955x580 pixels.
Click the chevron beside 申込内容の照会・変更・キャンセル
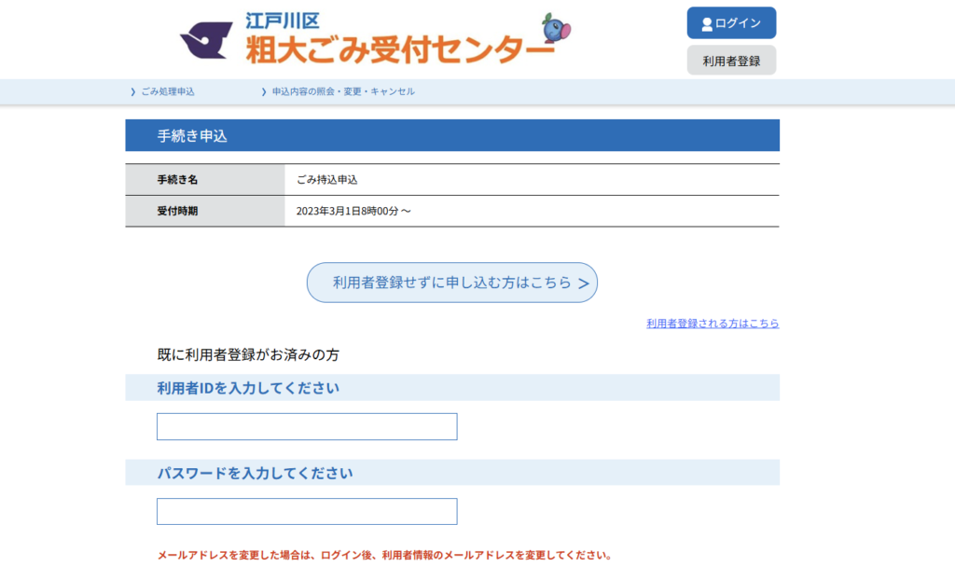click(264, 91)
